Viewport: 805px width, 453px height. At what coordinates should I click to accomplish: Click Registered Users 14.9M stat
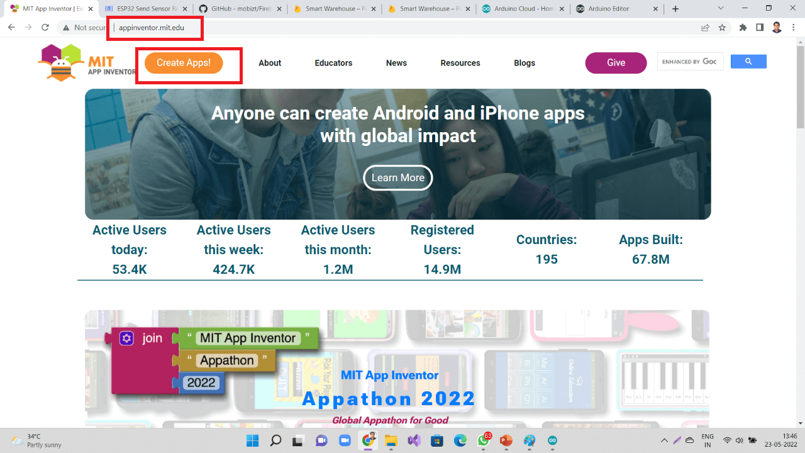coord(442,250)
